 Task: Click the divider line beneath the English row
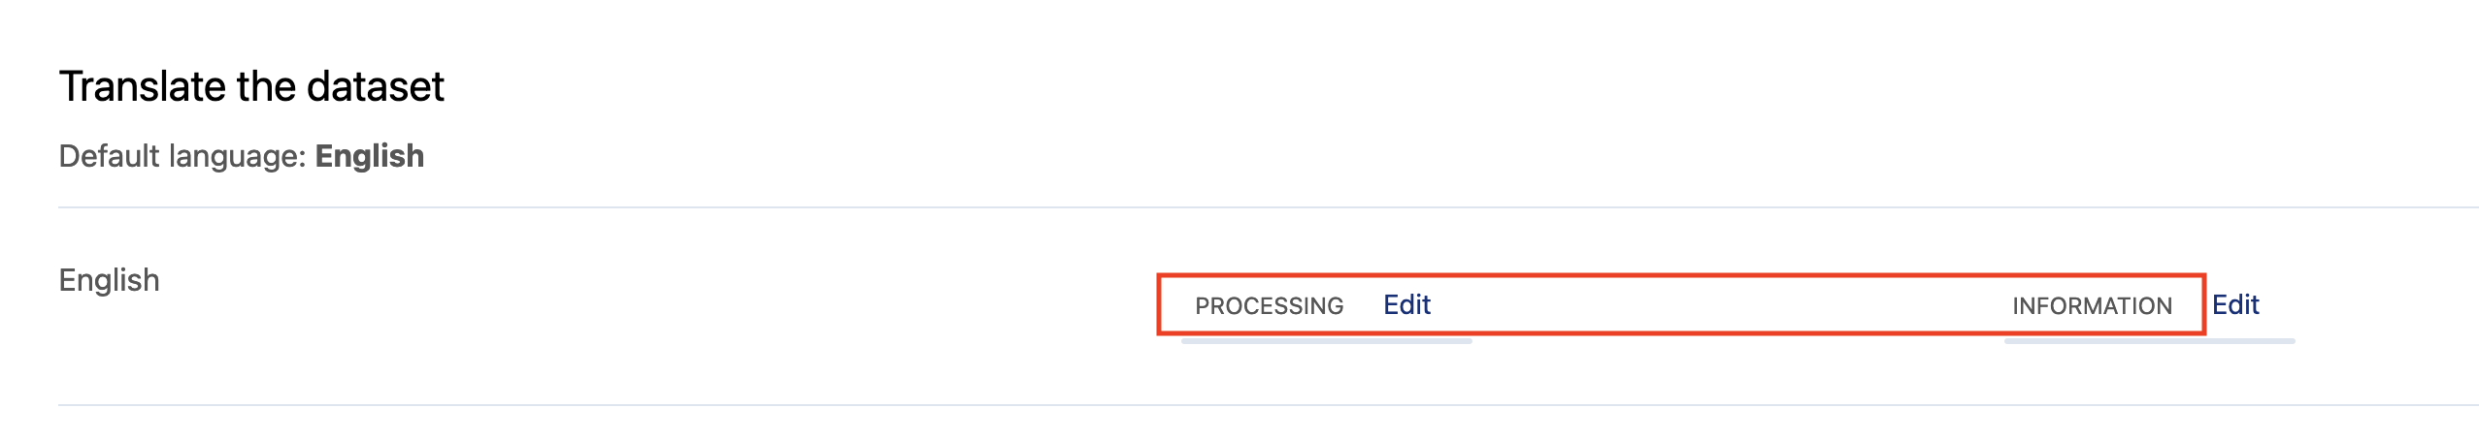click(1262, 405)
